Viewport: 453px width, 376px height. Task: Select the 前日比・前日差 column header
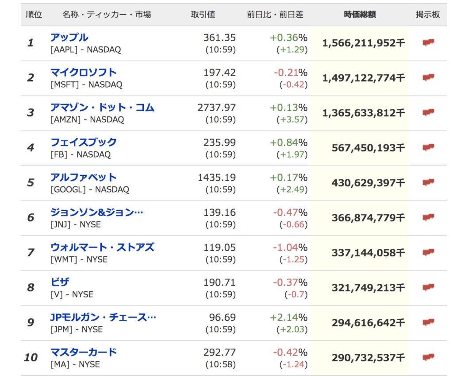tap(275, 14)
